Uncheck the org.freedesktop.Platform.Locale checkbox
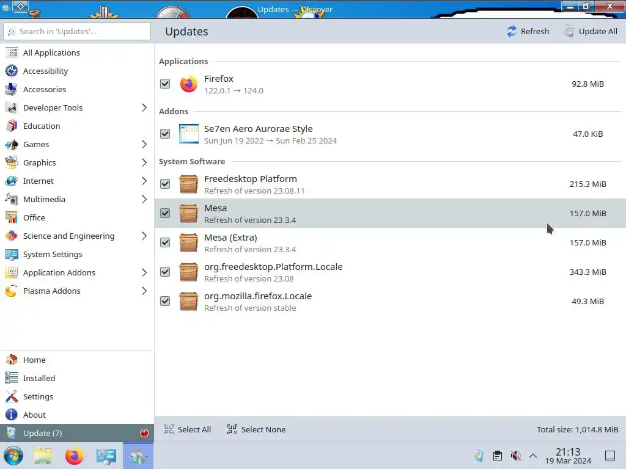Image resolution: width=626 pixels, height=469 pixels. point(165,272)
